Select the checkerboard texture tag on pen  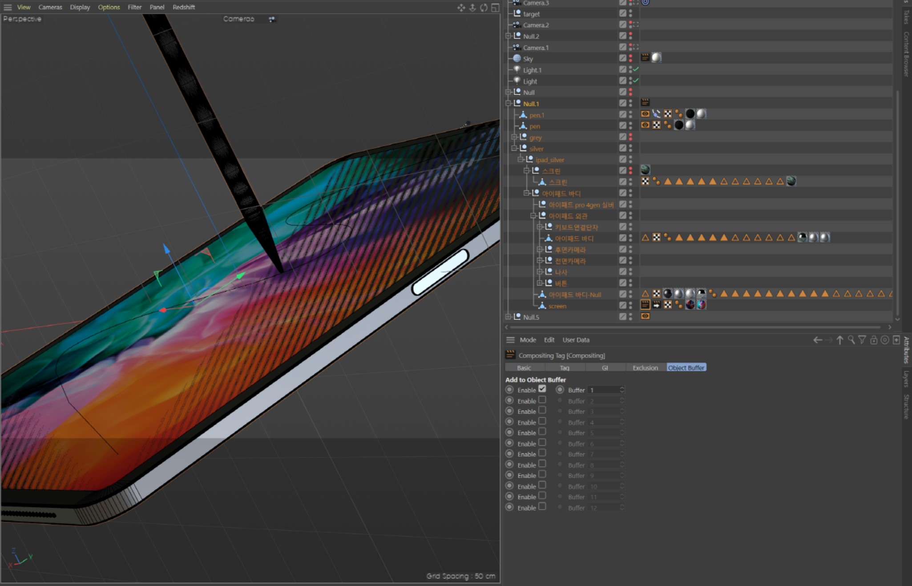pos(656,125)
